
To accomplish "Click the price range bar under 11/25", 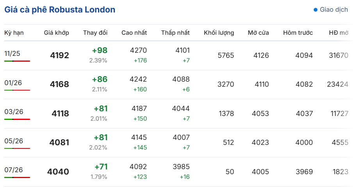I will pos(17,61).
